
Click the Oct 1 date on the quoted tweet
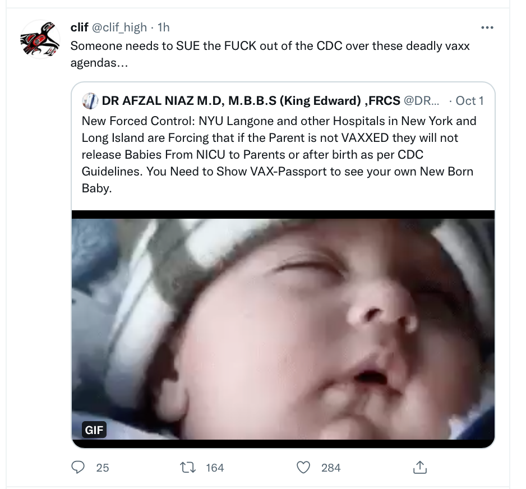(x=469, y=101)
